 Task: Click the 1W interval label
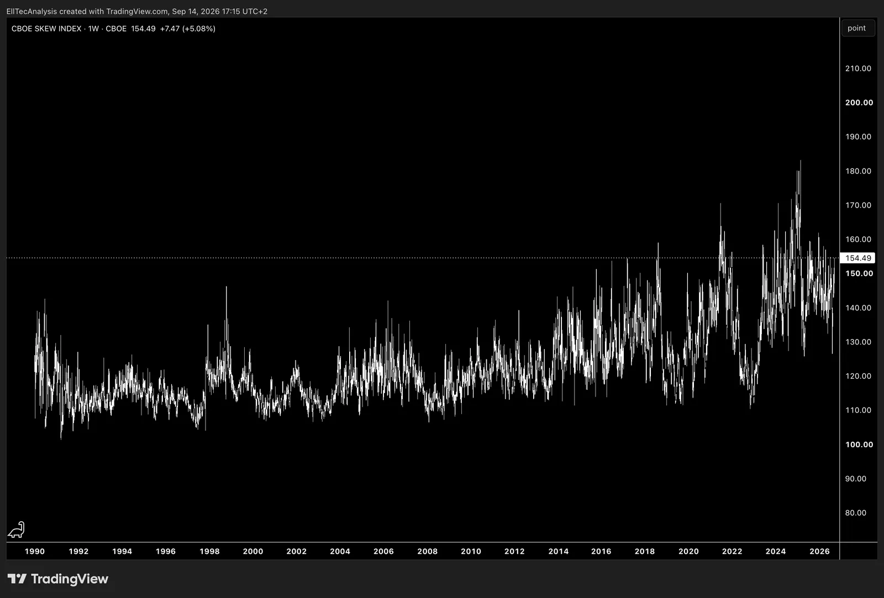[x=93, y=29]
